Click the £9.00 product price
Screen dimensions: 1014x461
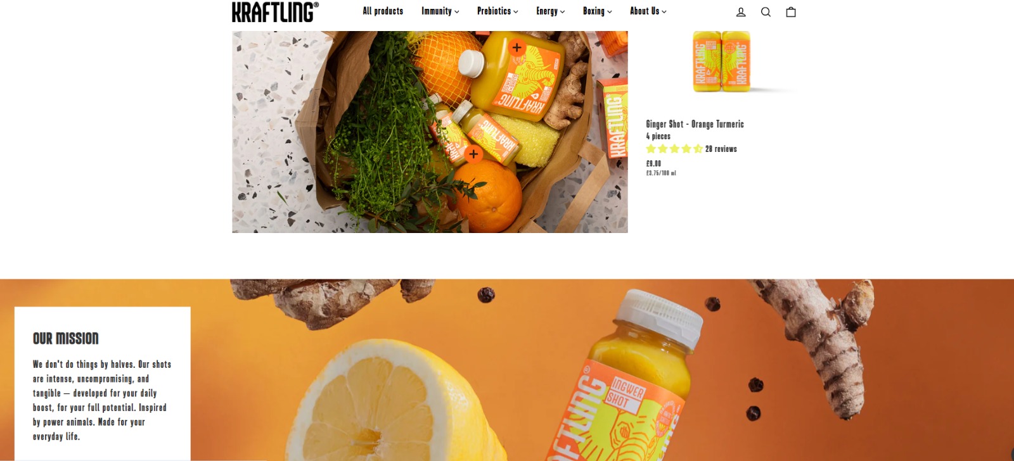(653, 163)
